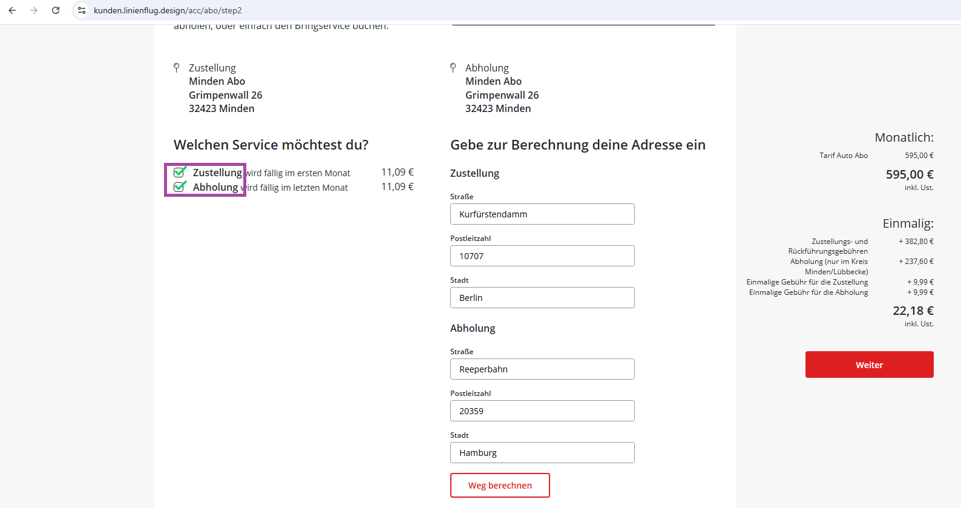Uncheck the Zustellung service checkbox
The image size is (961, 508).
[x=179, y=172]
